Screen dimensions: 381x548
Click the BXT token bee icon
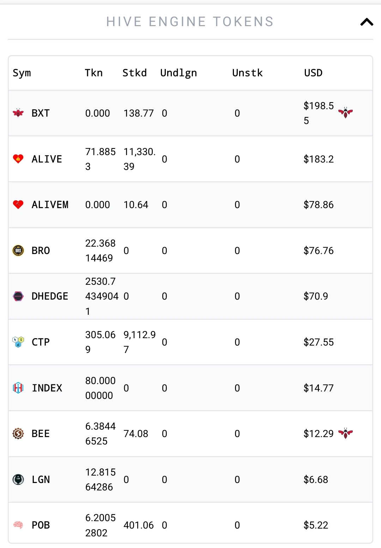[x=18, y=113]
